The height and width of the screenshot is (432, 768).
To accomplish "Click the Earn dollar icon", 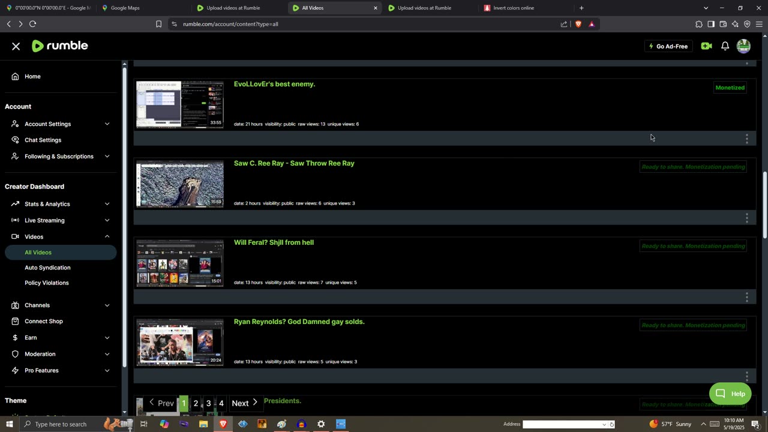I will [x=15, y=337].
